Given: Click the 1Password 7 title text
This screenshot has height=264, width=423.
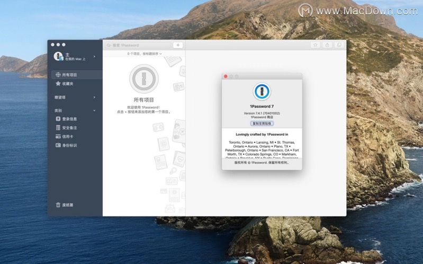Looking at the screenshot, I should click(x=262, y=106).
